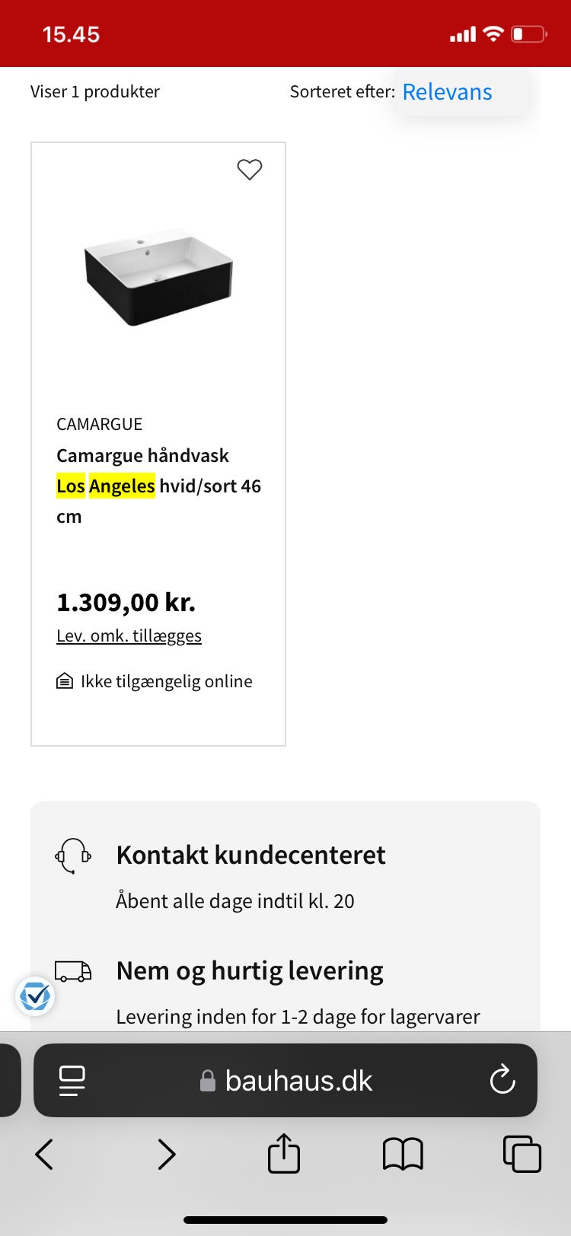Open the sink product image
The width and height of the screenshot is (571, 1236).
[x=158, y=277]
